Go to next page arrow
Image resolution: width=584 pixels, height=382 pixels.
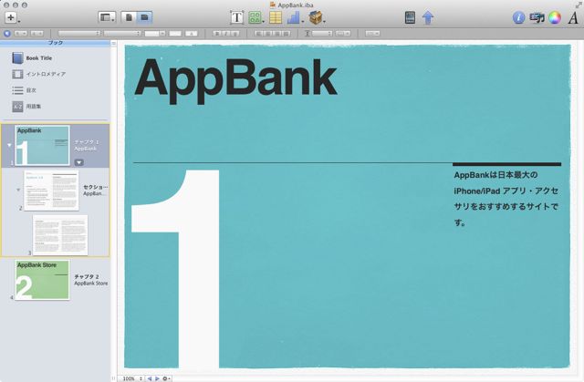(x=157, y=378)
